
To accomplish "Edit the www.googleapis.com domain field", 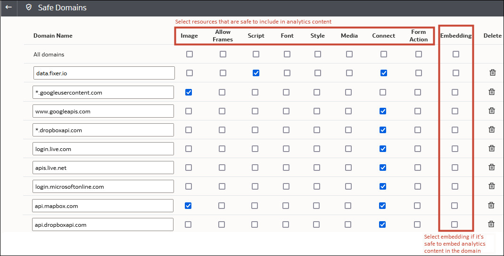I will [103, 111].
